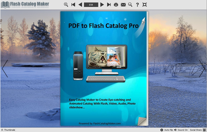Flip back using left side arrow
The image size is (207, 132).
pyautogui.click(x=5, y=68)
